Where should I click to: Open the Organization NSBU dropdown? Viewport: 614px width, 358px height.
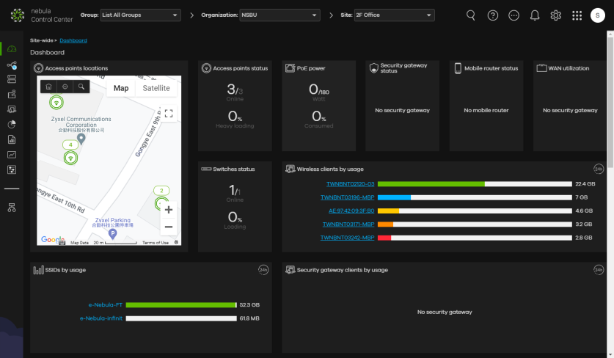(279, 15)
